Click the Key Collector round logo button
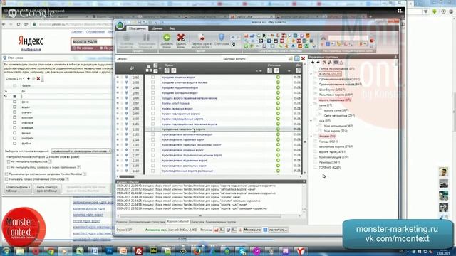The height and width of the screenshot is (256, 456). (x=120, y=26)
